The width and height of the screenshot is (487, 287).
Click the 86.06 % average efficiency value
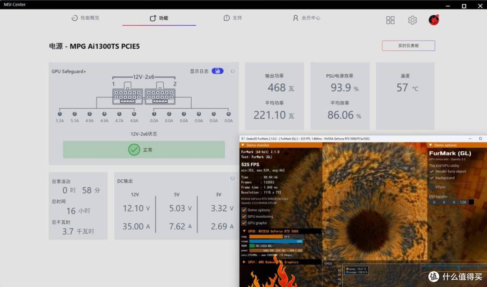345,115
